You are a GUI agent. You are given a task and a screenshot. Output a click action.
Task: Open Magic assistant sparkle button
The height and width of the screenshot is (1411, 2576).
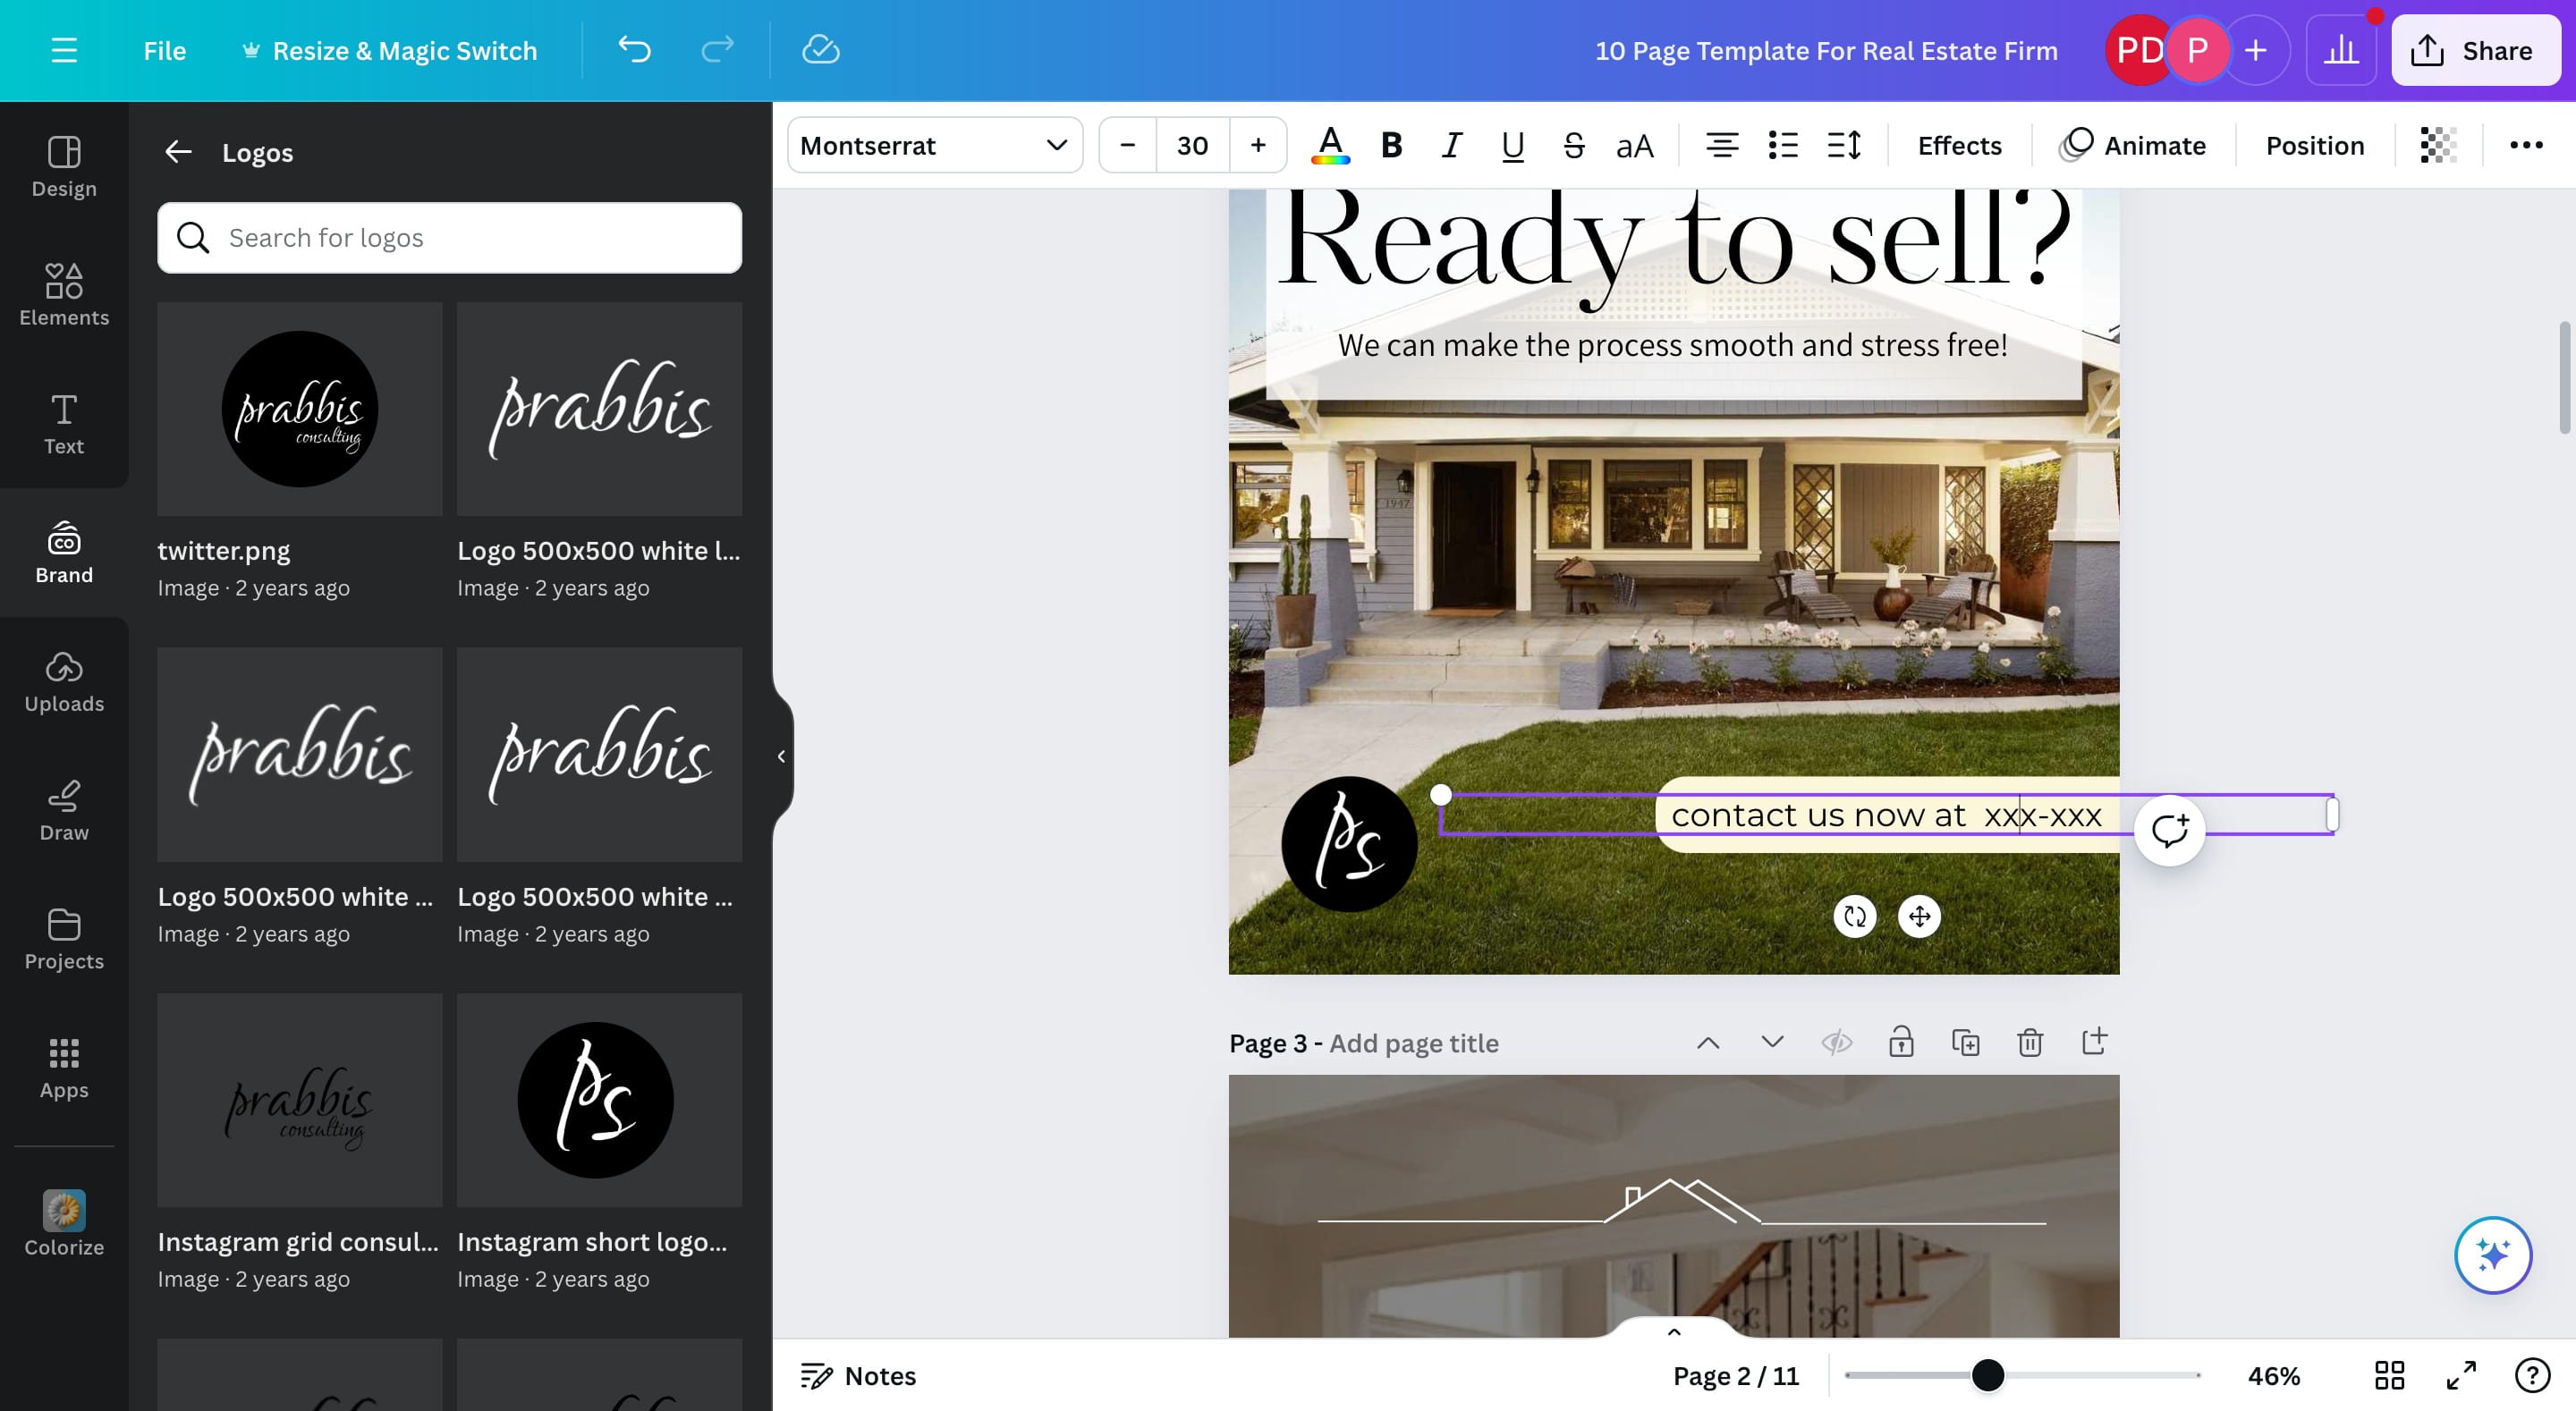click(x=2492, y=1254)
